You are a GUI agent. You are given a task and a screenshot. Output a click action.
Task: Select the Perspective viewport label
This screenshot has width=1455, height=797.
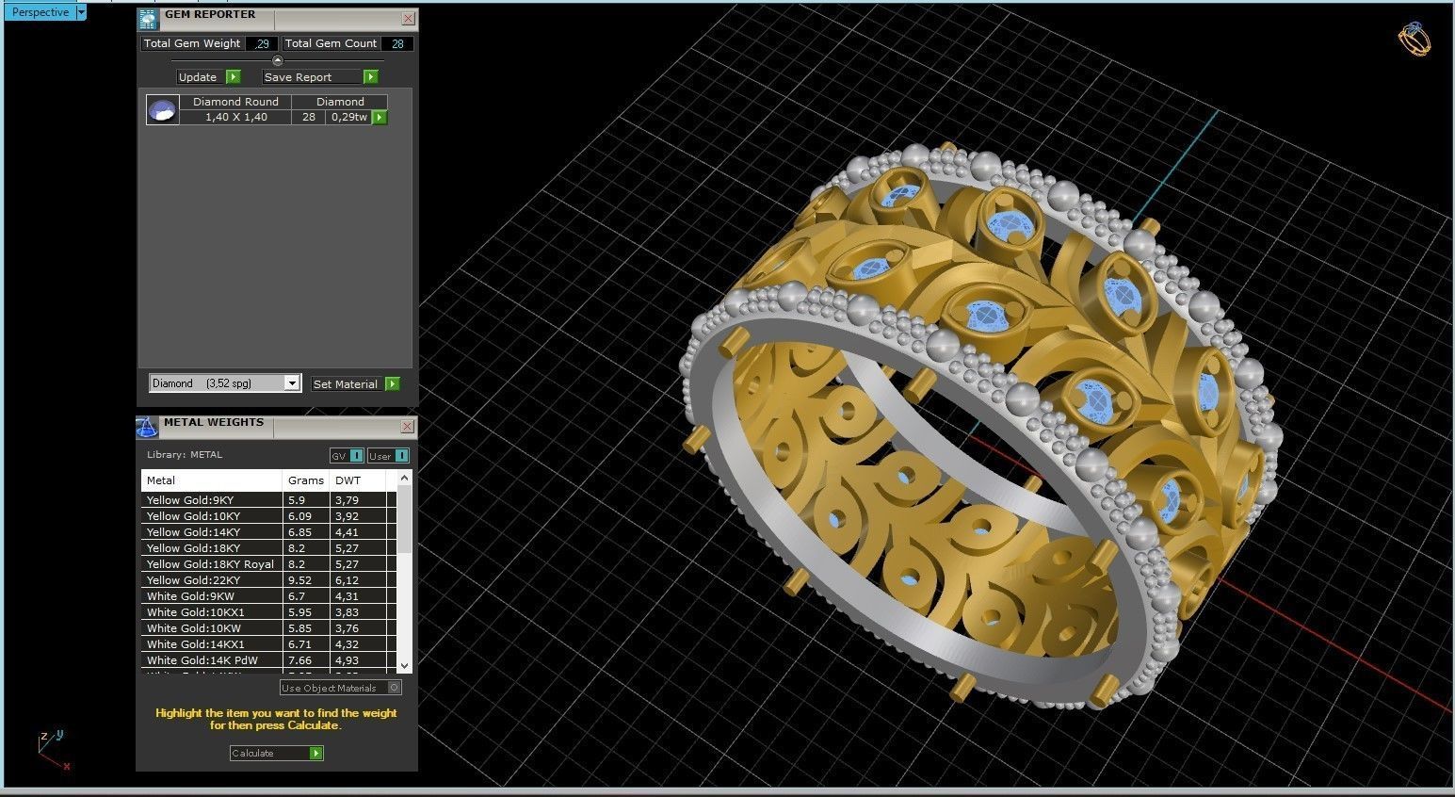point(40,12)
